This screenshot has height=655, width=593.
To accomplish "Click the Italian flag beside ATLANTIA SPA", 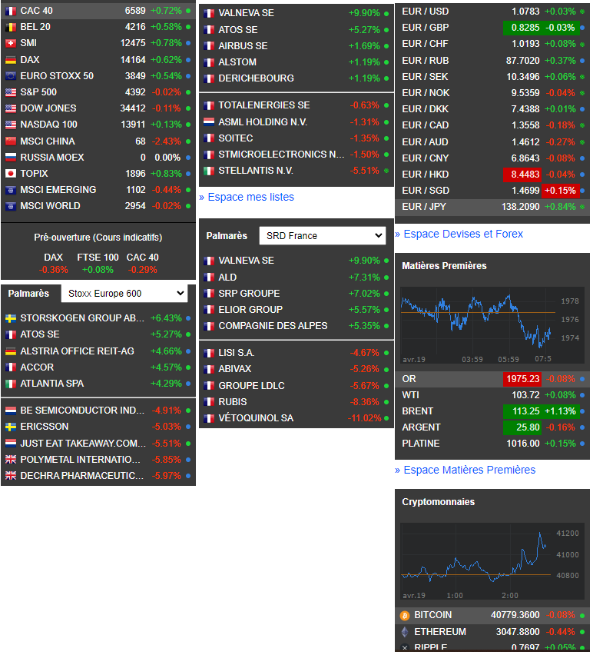I will (x=11, y=384).
